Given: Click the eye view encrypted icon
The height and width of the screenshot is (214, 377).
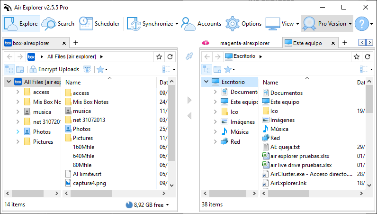Looking at the screenshot, I should (x=87, y=69).
